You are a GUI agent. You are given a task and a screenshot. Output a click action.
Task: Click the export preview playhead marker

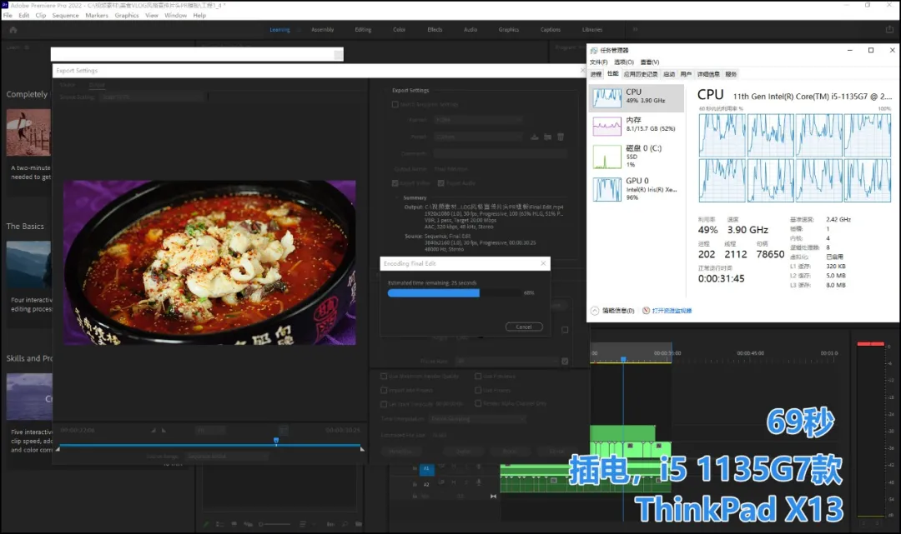pos(276,441)
